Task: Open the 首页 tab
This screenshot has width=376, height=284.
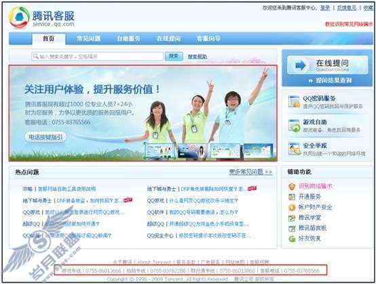Action: (48, 39)
